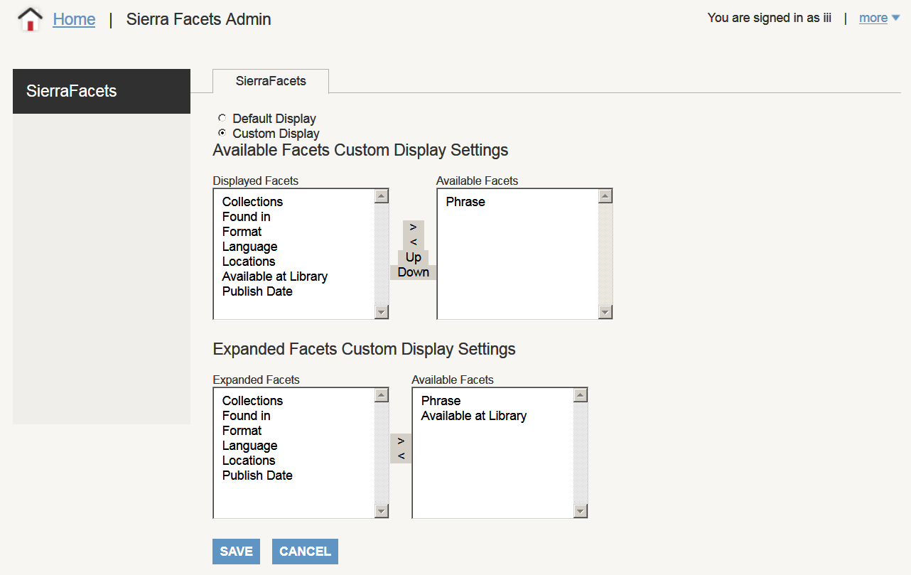Select Format in Displayed Facets list
The height and width of the screenshot is (575, 911).
click(x=242, y=232)
